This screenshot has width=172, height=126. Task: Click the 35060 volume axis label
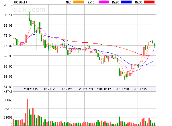[x=8, y=100]
